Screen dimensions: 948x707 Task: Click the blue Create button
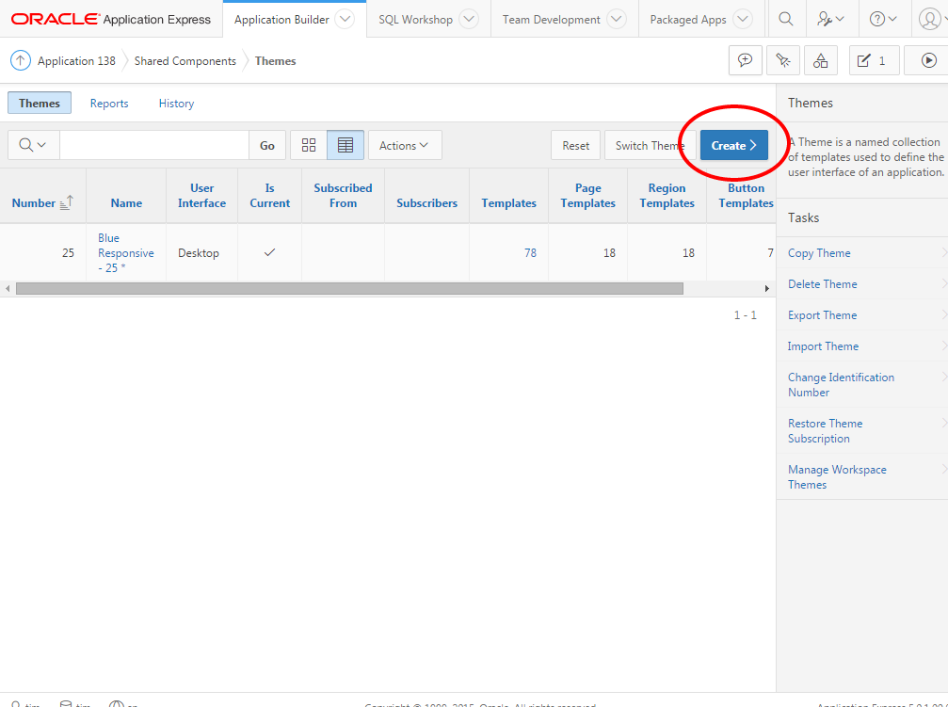[733, 145]
